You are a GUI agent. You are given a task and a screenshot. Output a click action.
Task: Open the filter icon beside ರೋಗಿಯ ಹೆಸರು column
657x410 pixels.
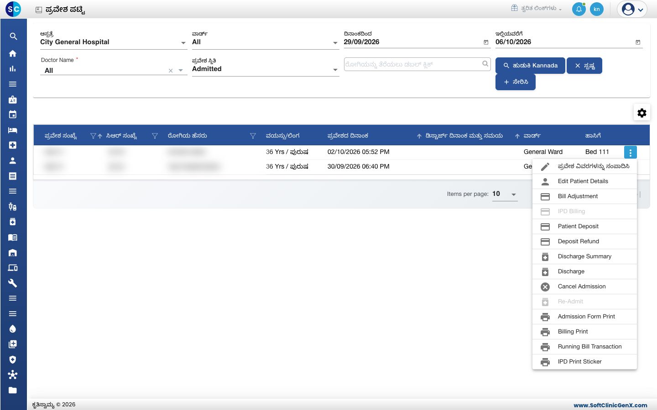tap(253, 136)
